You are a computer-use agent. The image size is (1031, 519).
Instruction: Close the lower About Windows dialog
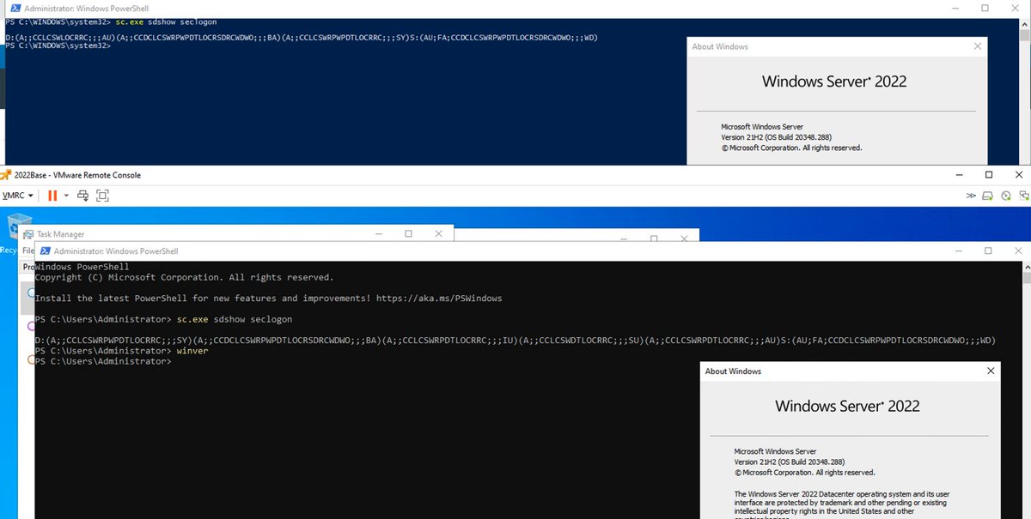(991, 371)
